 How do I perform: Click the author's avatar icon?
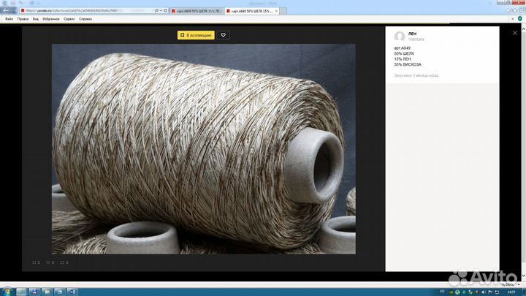click(400, 37)
